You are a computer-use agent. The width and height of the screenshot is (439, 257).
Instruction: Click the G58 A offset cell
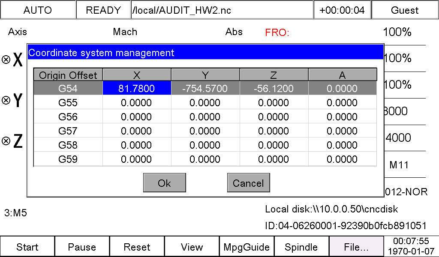tap(342, 145)
